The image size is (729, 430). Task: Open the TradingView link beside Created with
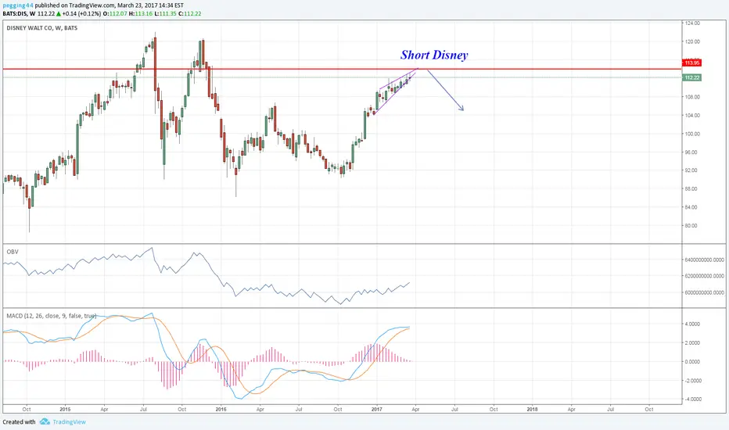pos(69,422)
